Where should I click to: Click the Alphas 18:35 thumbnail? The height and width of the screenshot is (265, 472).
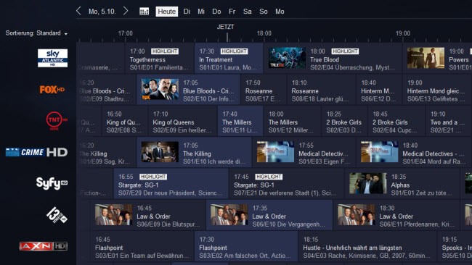pos(368,183)
